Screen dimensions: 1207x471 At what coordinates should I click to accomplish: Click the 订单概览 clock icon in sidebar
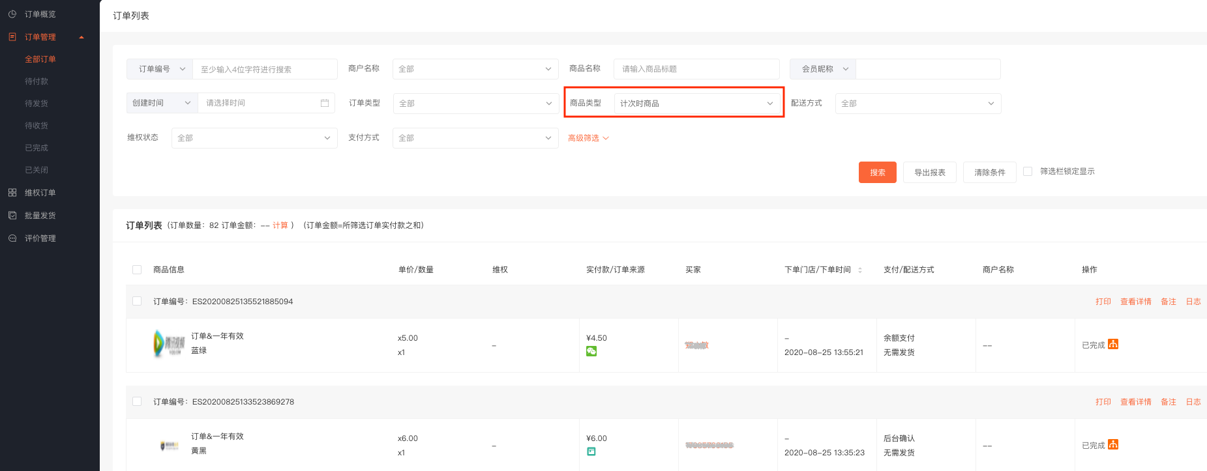pyautogui.click(x=12, y=14)
